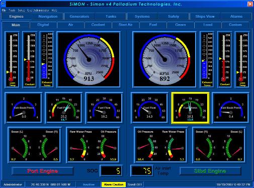
Task: Select the Main engine sub-tab
Action: 16,25
